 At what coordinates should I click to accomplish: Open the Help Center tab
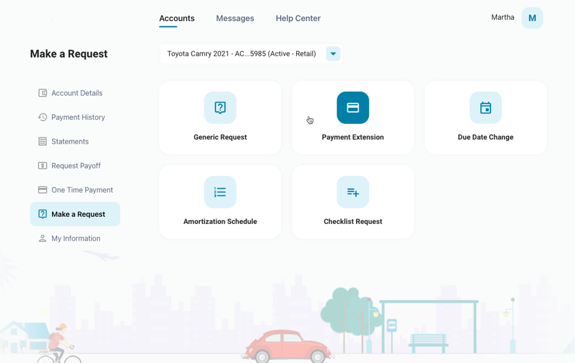[298, 19]
